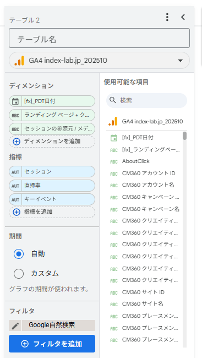The width and height of the screenshot is (202, 358).
Task: Open the GA4 index-lab.jp_202510 data source dropdown
Action: pos(99,61)
